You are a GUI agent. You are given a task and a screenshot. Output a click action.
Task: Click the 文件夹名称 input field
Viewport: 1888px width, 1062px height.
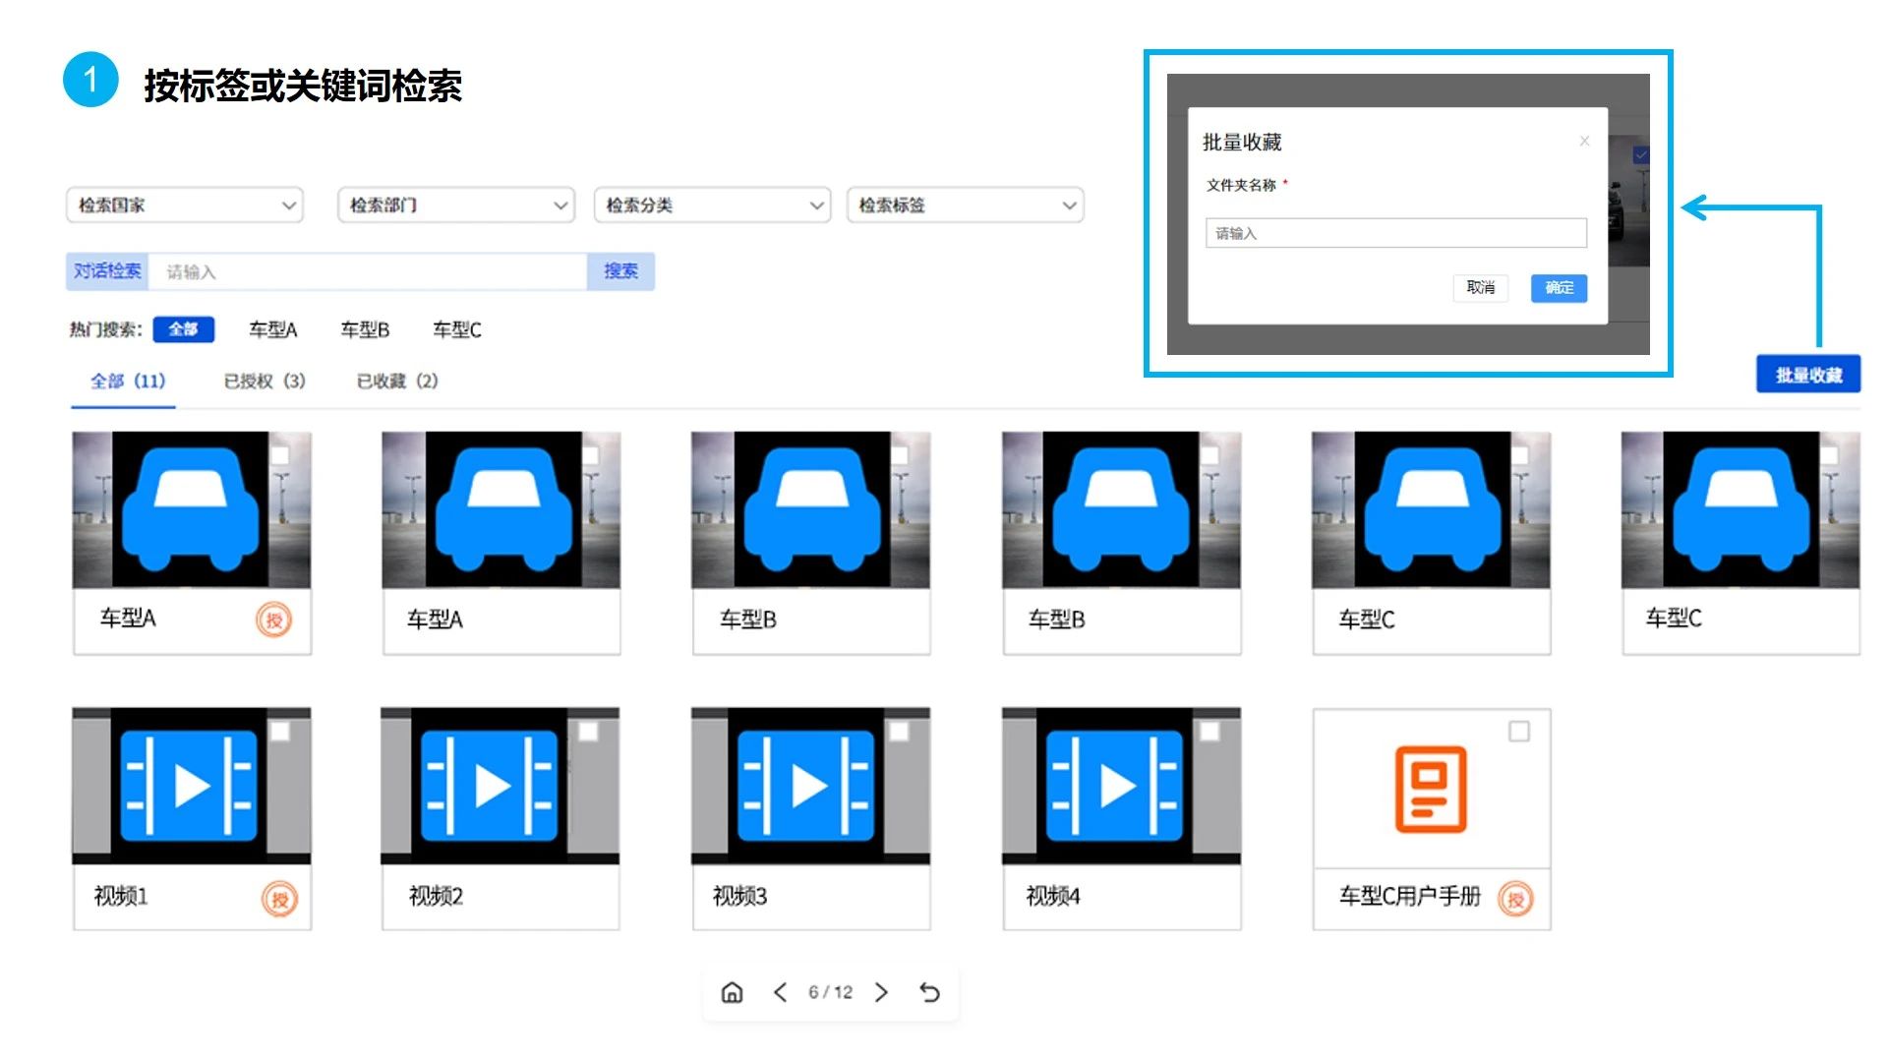1395,233
